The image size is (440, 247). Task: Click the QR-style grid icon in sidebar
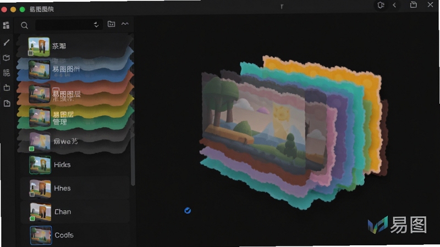point(7,73)
